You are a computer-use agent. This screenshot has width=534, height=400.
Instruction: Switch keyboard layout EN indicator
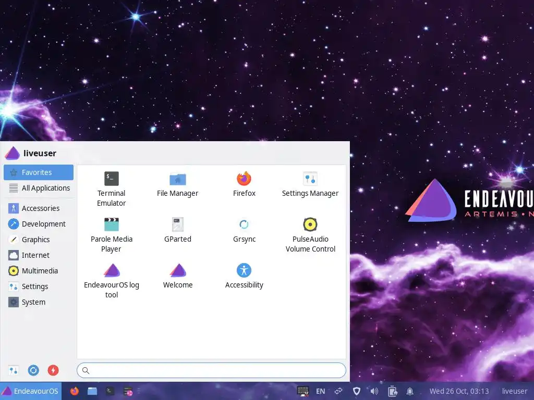tap(321, 391)
